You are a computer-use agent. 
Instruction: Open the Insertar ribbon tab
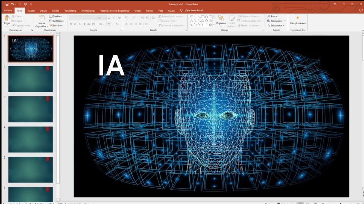pyautogui.click(x=31, y=11)
